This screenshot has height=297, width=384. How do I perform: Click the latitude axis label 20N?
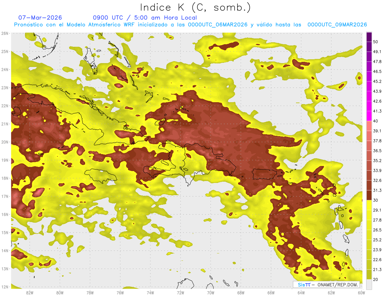tap(5, 142)
